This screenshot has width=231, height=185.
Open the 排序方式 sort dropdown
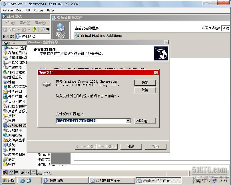pos(225,28)
